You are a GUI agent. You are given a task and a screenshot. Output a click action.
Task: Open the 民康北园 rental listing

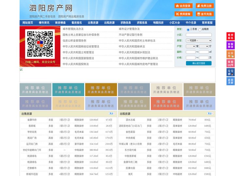[130, 168]
